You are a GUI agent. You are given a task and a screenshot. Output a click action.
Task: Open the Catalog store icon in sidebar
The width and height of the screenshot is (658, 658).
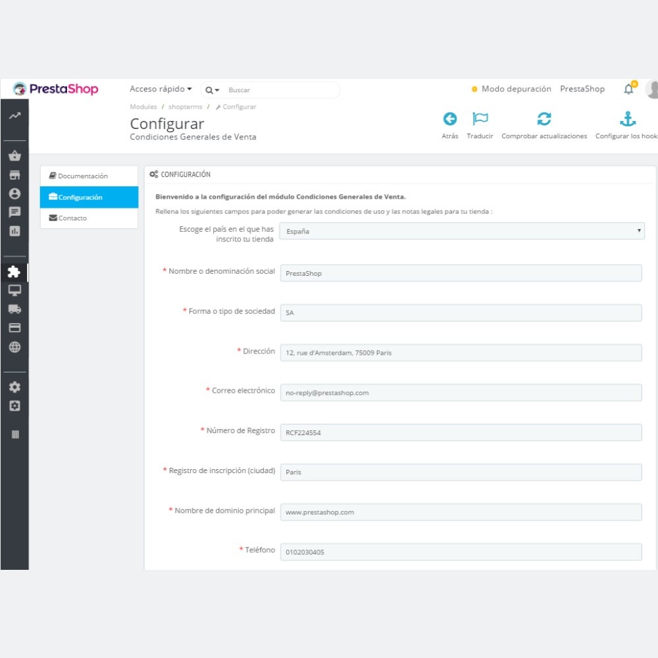(14, 175)
